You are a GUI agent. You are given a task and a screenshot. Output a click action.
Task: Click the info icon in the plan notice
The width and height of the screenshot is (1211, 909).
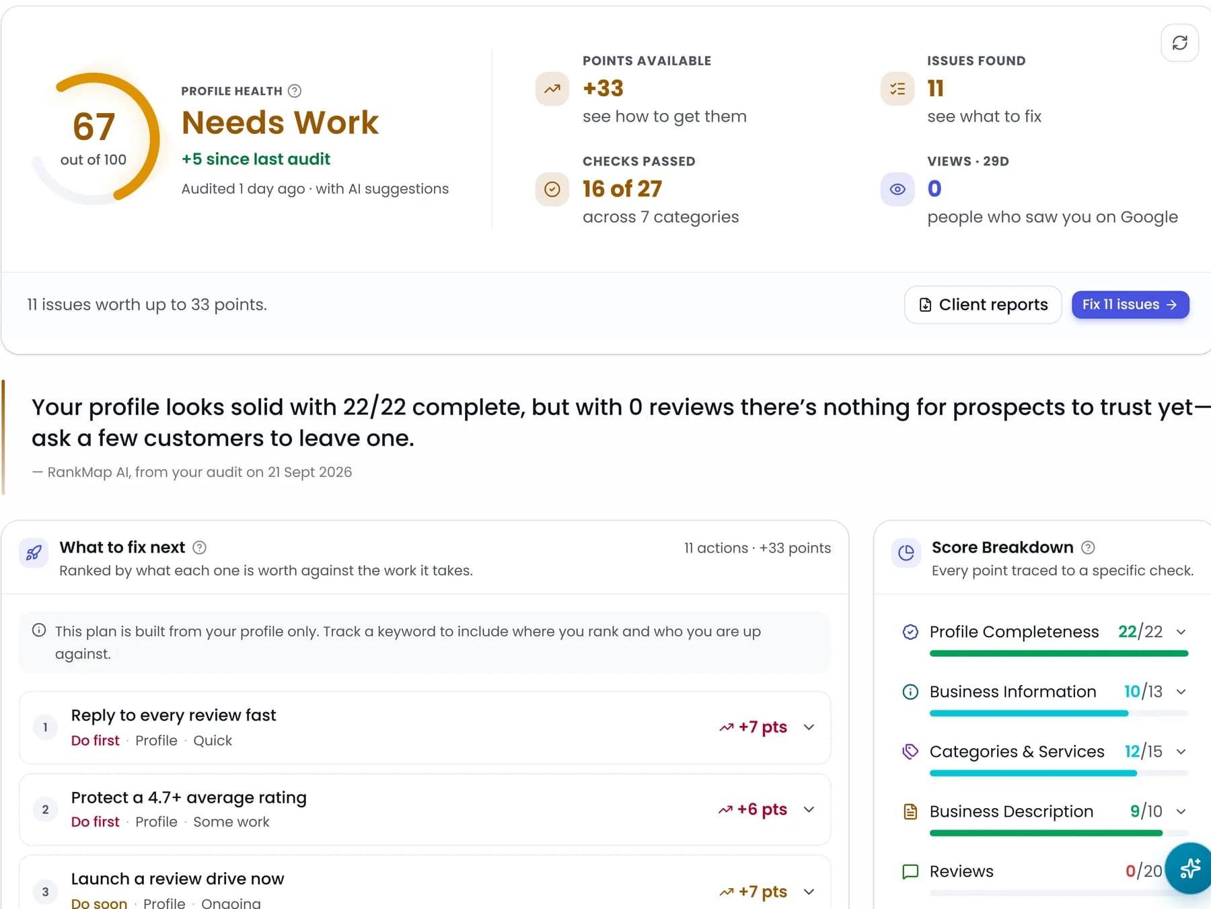pos(39,630)
